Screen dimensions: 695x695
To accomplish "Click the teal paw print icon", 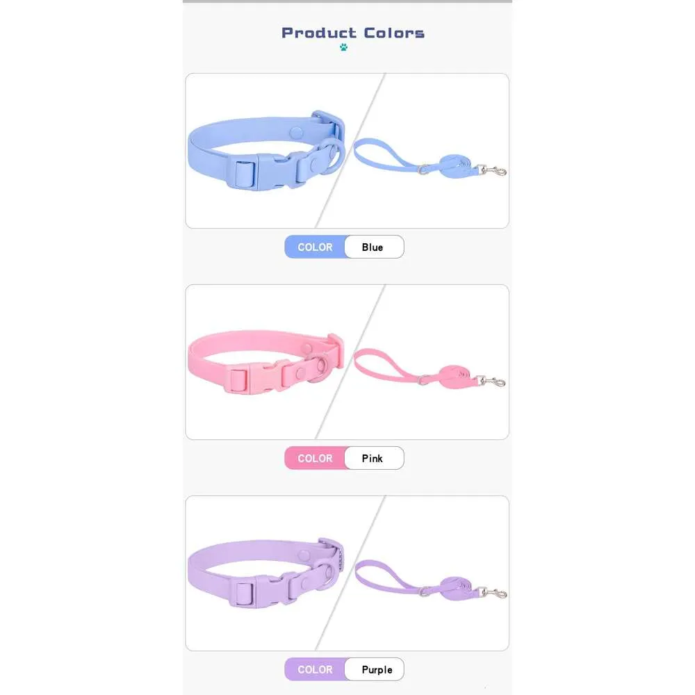I will (x=343, y=47).
